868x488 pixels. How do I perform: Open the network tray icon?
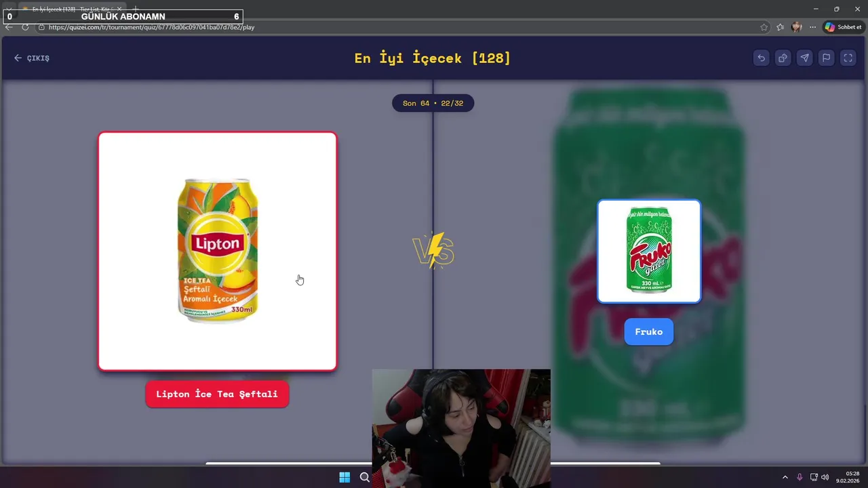(814, 477)
